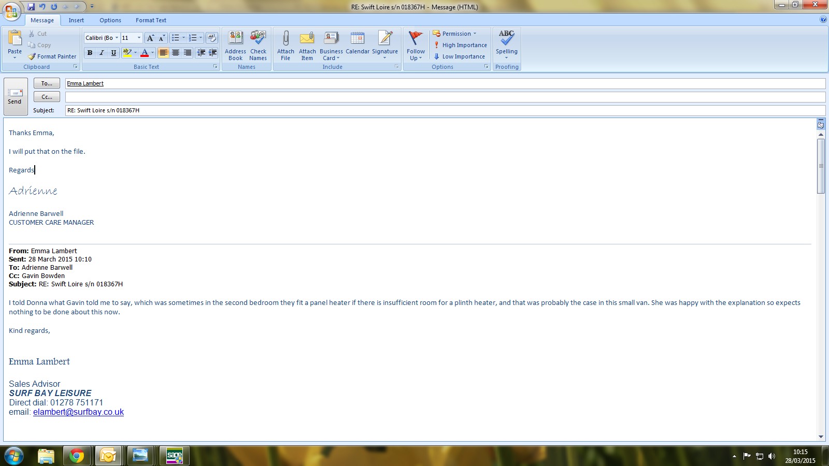Clear all text formatting
The image size is (829, 466).
[x=212, y=38]
